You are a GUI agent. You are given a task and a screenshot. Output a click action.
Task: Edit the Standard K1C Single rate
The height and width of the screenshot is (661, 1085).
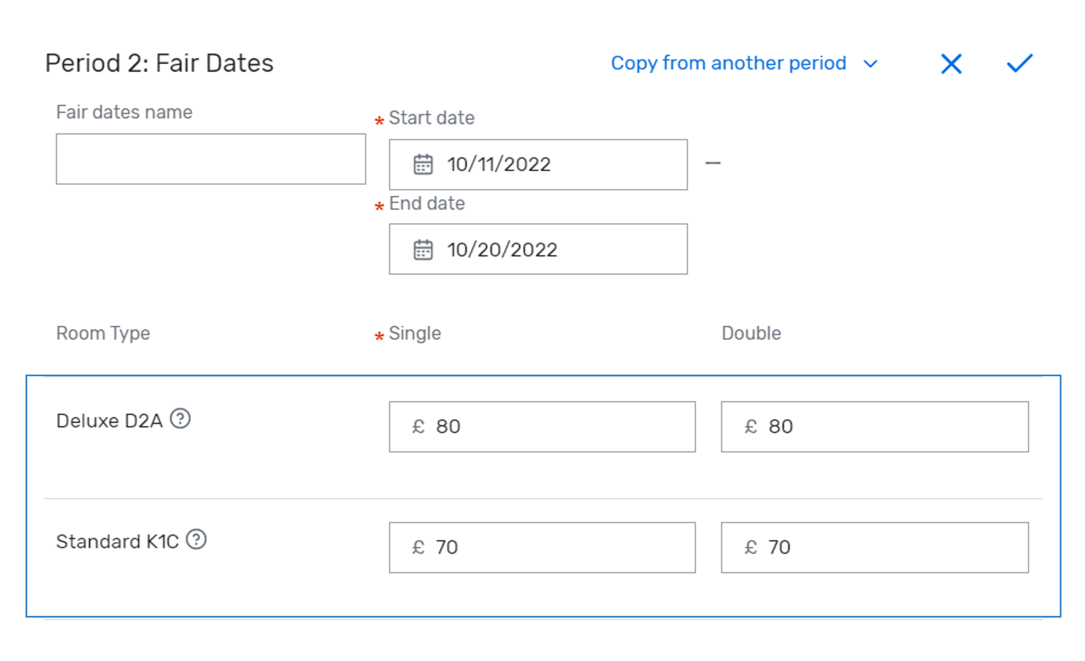[x=542, y=548]
